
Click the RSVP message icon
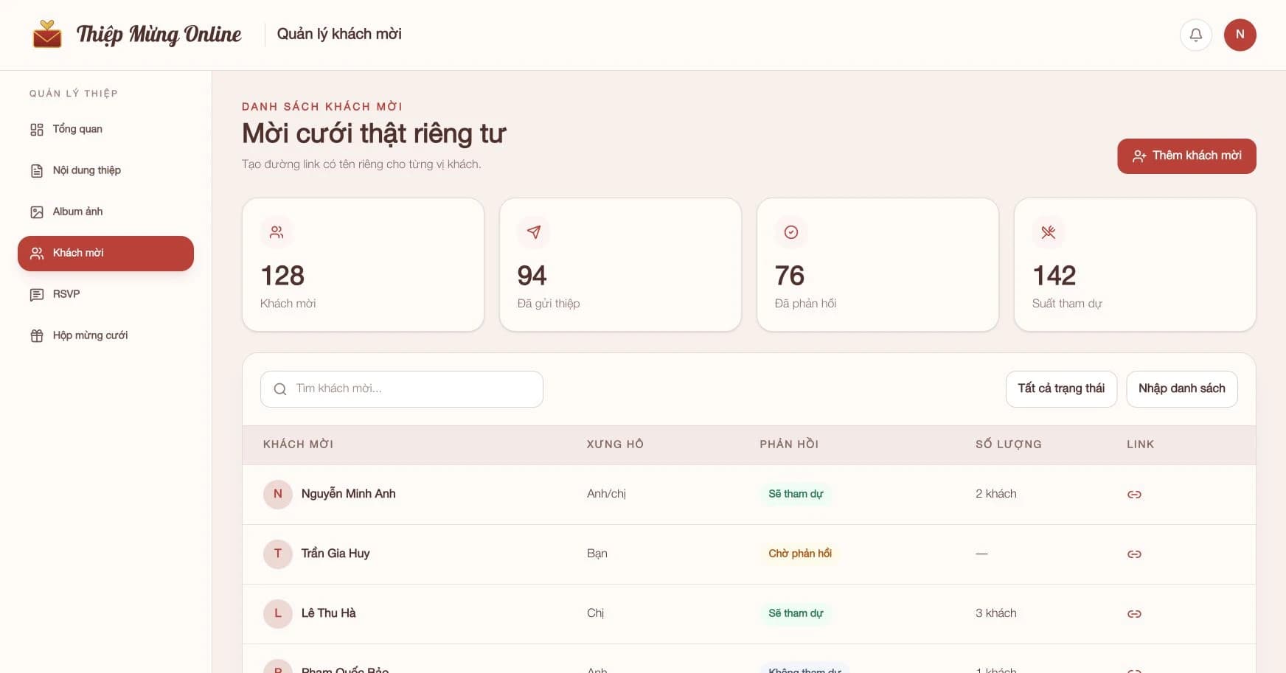(x=37, y=295)
